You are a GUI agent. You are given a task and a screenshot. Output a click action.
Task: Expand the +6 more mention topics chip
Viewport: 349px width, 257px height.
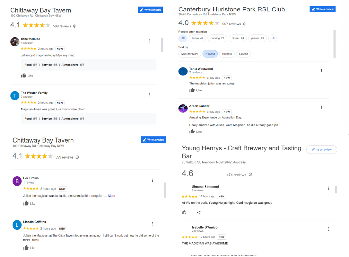[x=273, y=38]
